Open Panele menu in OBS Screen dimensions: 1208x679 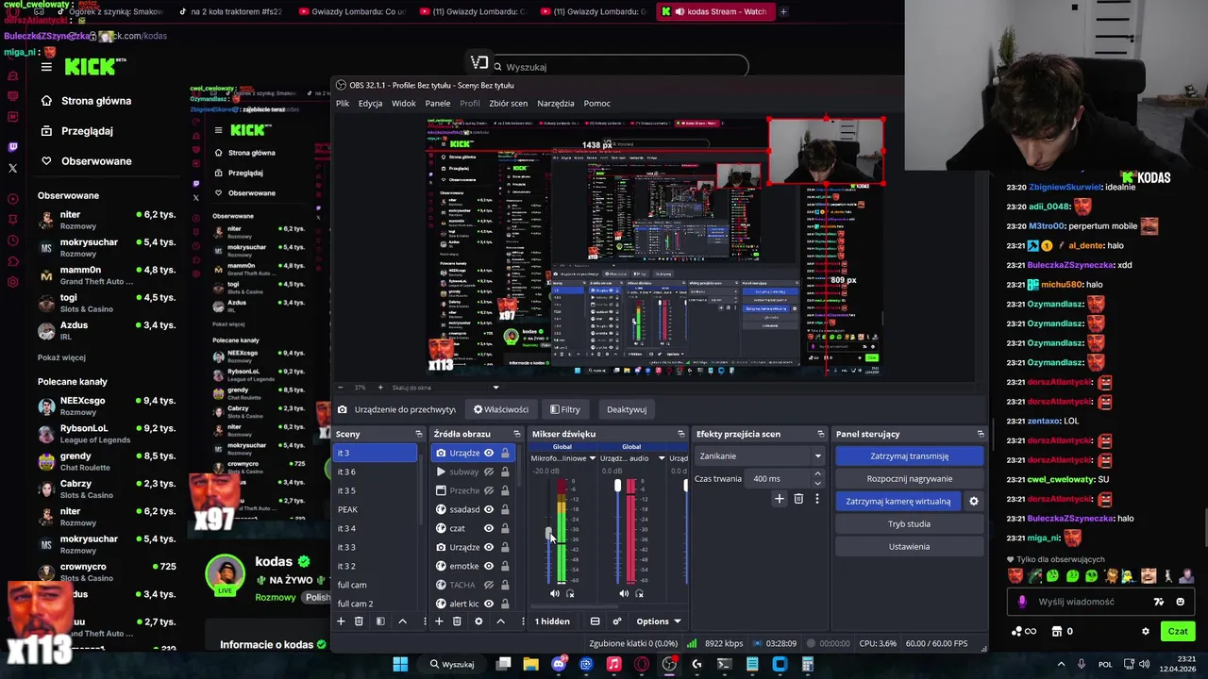(x=438, y=104)
